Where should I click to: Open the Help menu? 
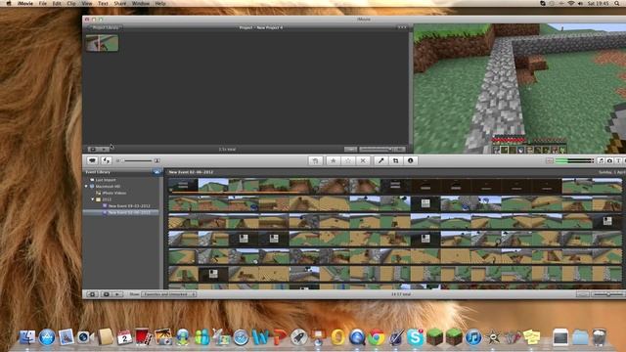(160, 3)
